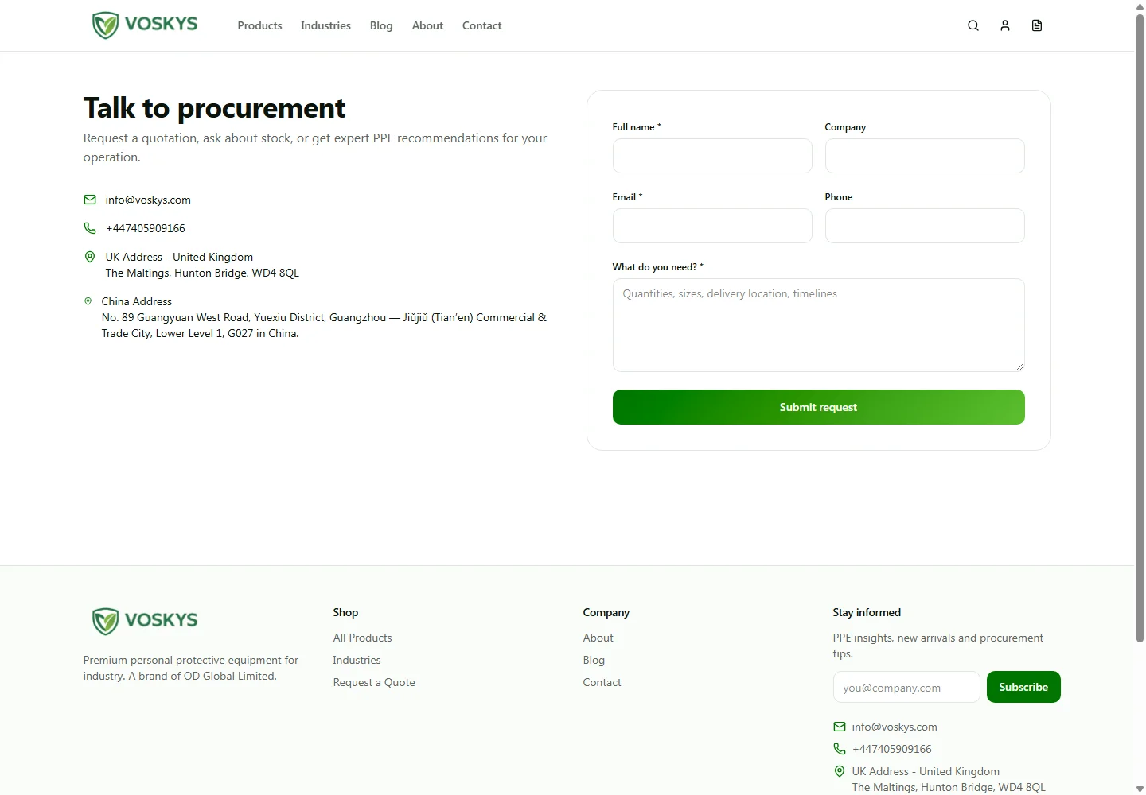1146x795 pixels.
Task: Click the 'Talk to procurement' heading
Action: click(x=214, y=108)
